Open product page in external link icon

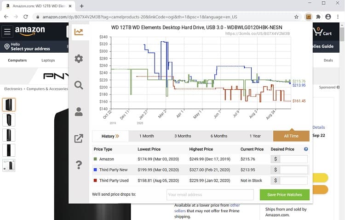79,138
